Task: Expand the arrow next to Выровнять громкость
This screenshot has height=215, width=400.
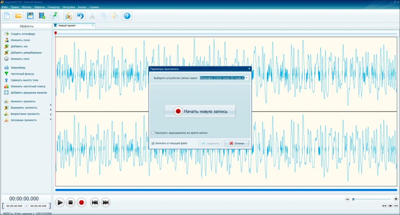Action: [50, 108]
